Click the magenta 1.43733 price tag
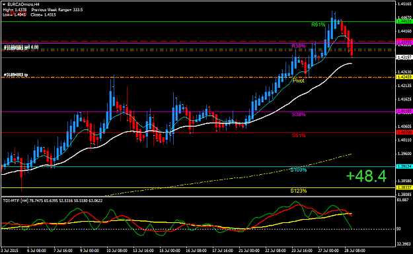The width and height of the screenshot is (413, 254). [404, 43]
